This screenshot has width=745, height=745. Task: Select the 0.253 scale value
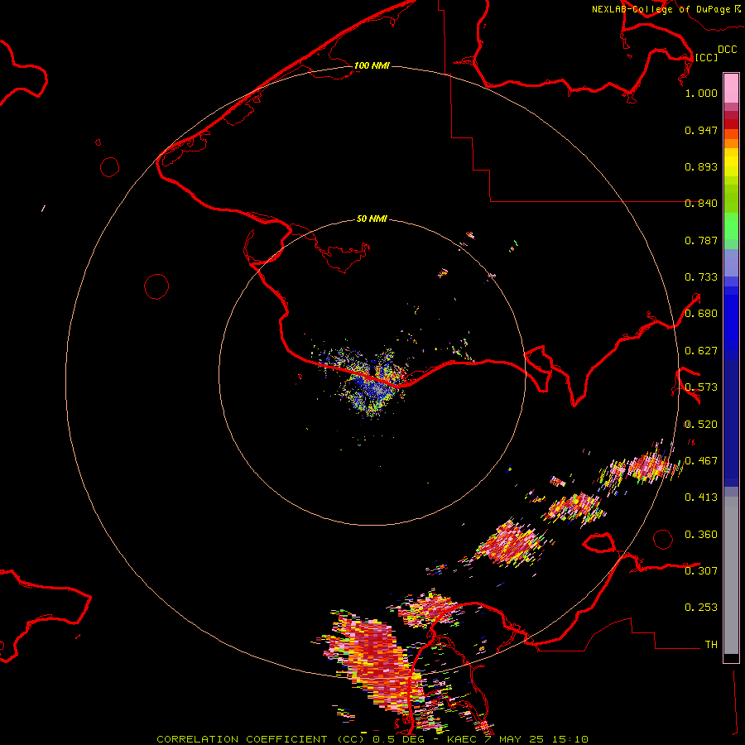701,608
